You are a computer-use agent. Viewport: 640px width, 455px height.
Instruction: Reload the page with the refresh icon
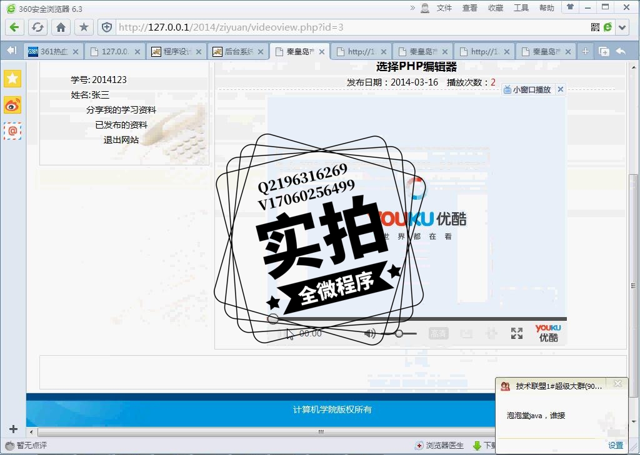(x=37, y=27)
